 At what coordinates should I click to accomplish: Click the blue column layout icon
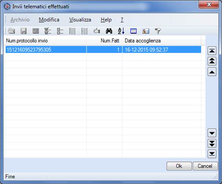point(133,31)
